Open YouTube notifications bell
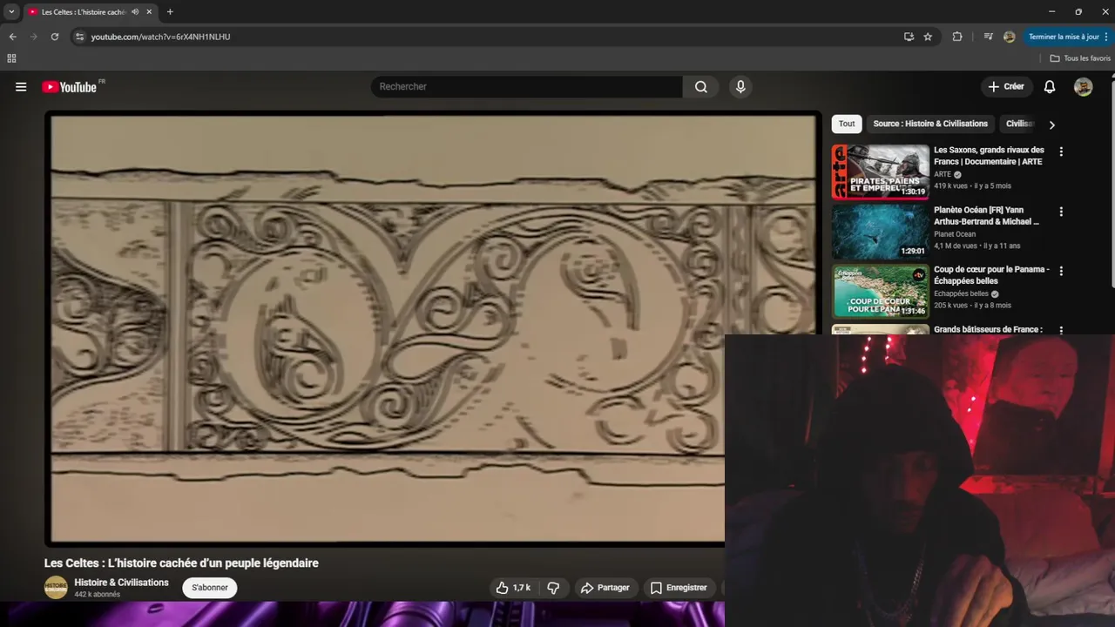The height and width of the screenshot is (627, 1115). coord(1050,87)
